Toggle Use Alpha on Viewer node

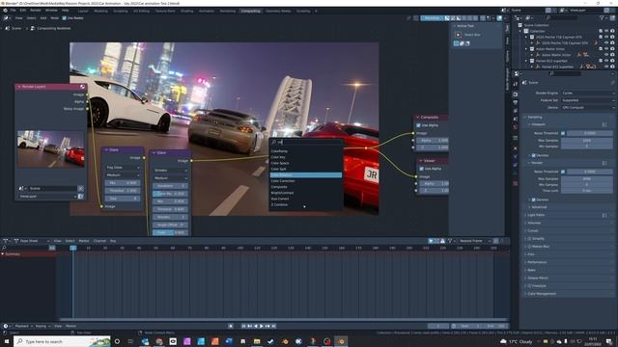421,169
